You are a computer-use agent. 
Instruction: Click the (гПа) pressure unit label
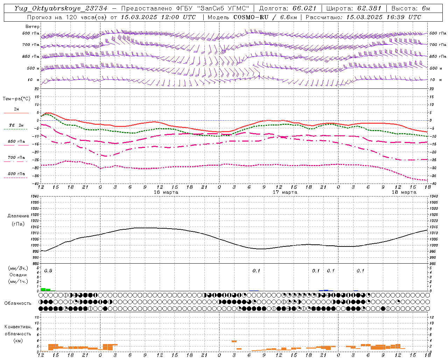click(18, 224)
